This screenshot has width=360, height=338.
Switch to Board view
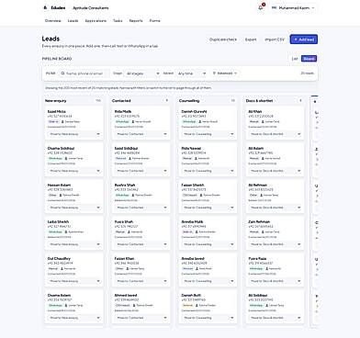tap(309, 59)
